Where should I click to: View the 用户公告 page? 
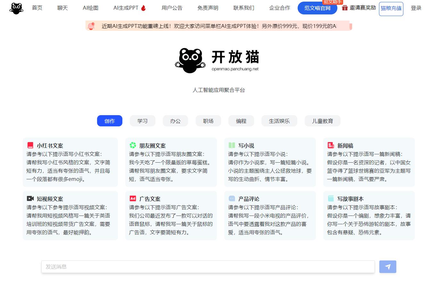tap(172, 8)
